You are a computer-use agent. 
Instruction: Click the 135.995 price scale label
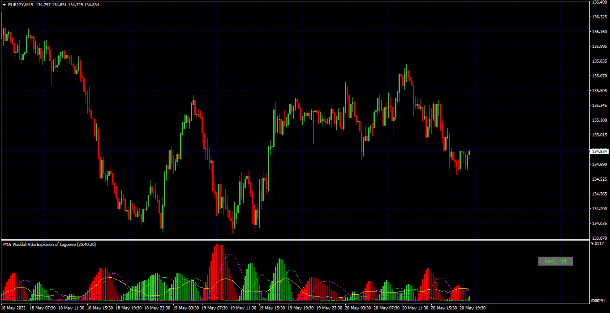click(x=599, y=47)
